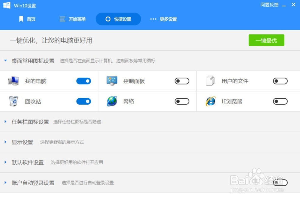Viewport: 300px width, 200px height.
Task: Click the 桌面常用图标设置 heading
Action: click(x=33, y=61)
